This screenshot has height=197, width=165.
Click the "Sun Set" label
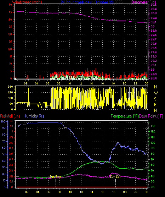point(115,177)
